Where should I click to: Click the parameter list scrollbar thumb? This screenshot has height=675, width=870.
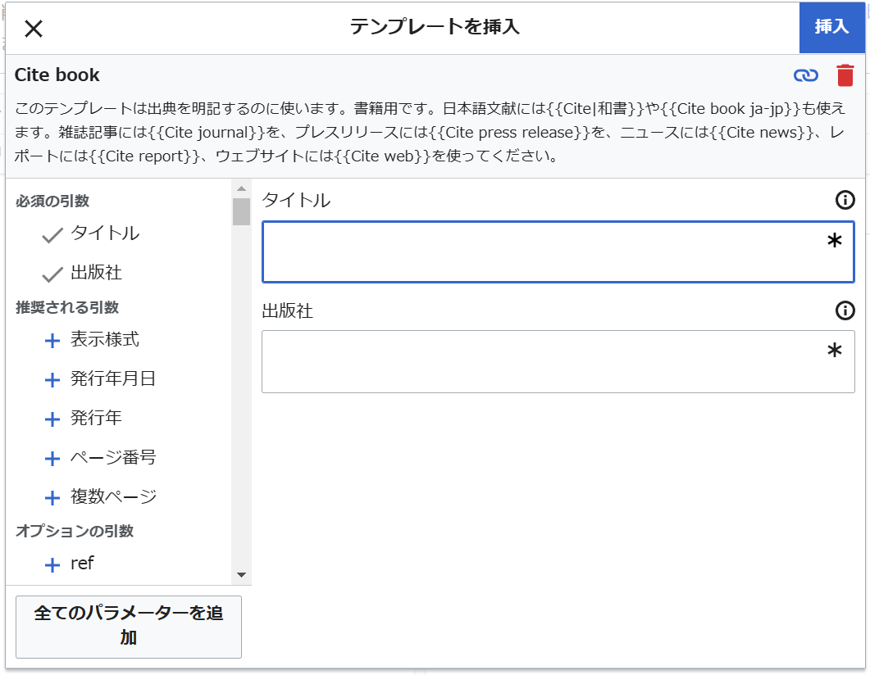(241, 211)
